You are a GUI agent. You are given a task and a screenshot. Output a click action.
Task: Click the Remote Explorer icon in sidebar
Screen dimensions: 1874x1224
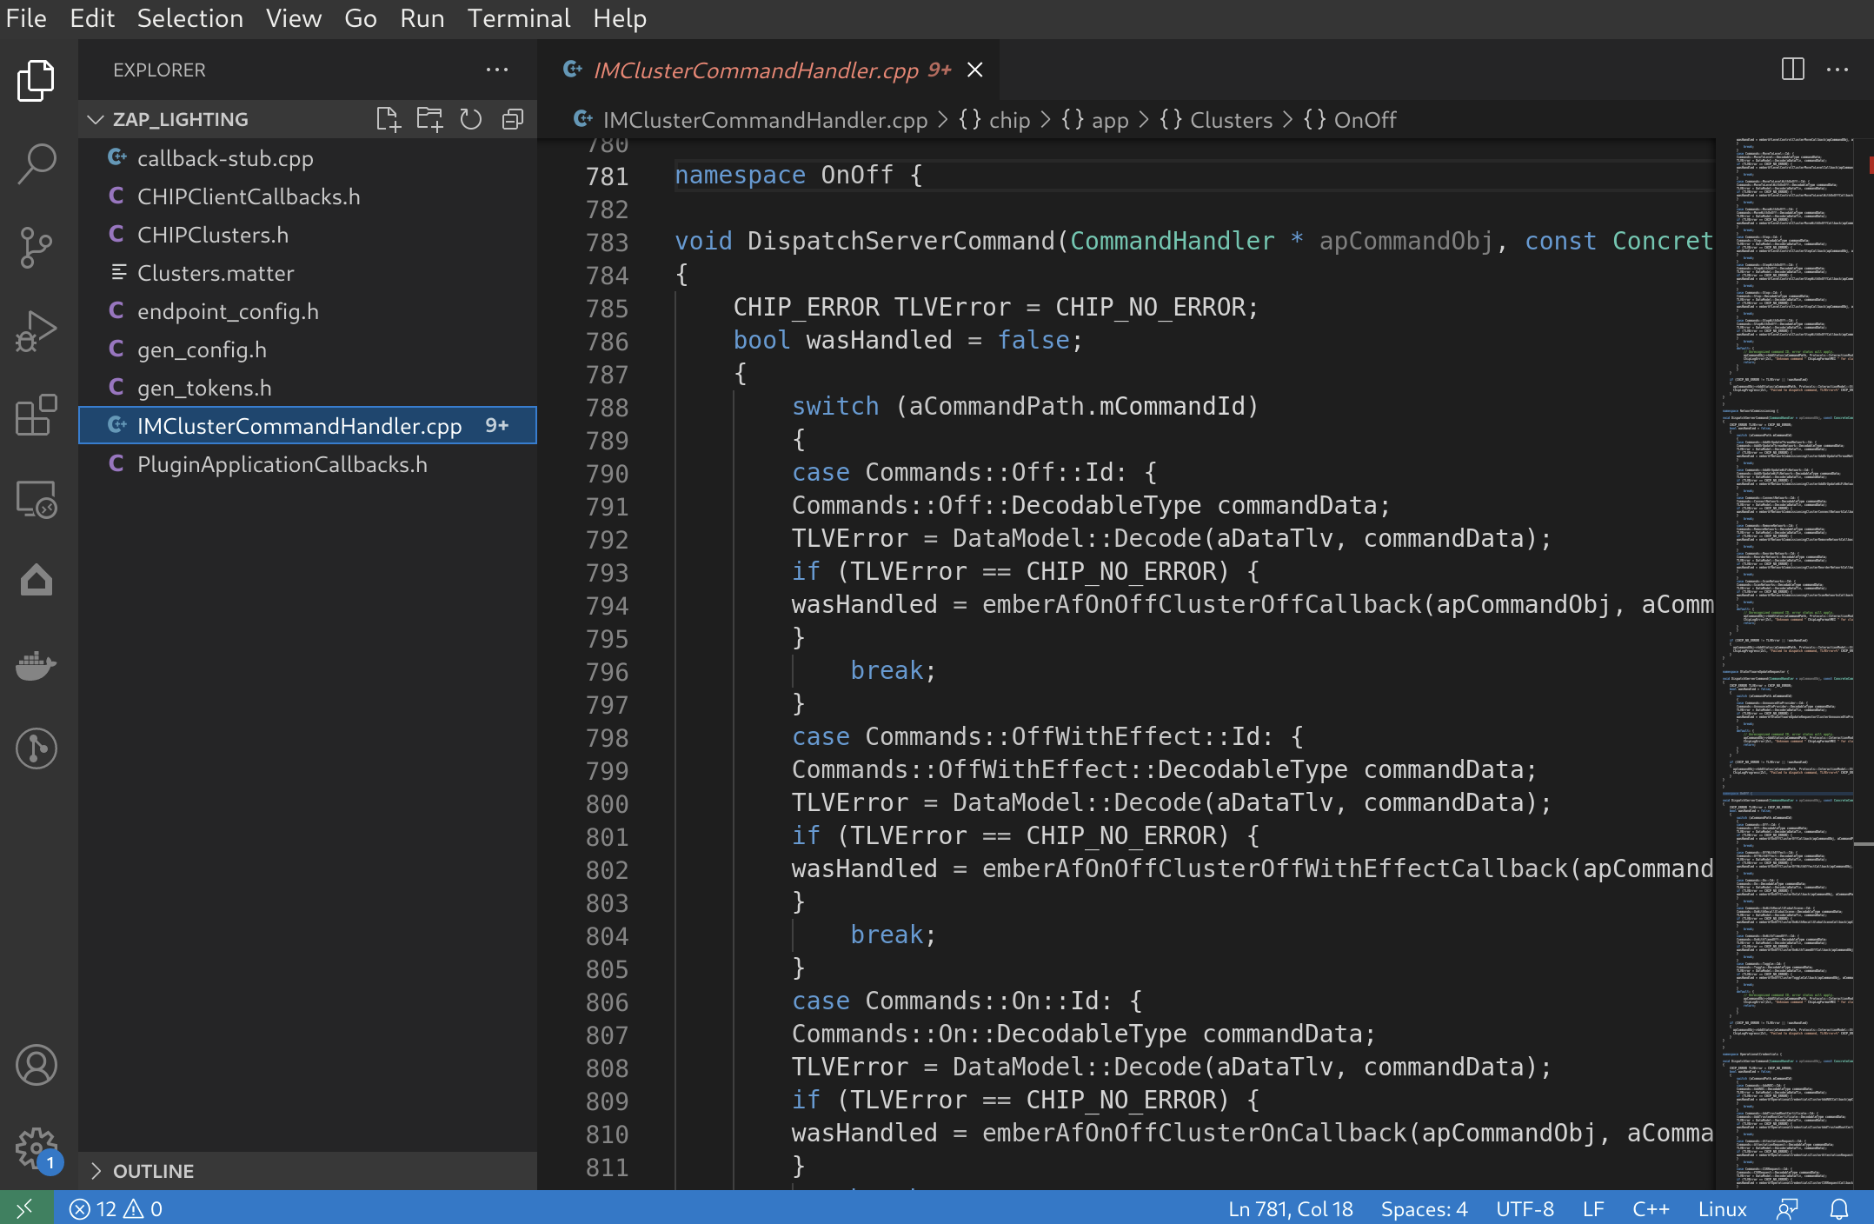click(x=36, y=495)
